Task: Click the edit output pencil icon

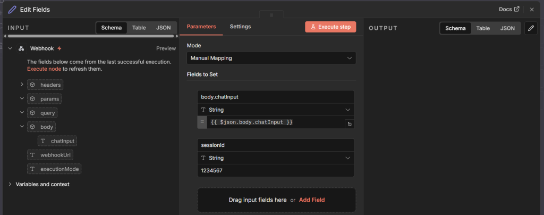Action: tap(531, 28)
